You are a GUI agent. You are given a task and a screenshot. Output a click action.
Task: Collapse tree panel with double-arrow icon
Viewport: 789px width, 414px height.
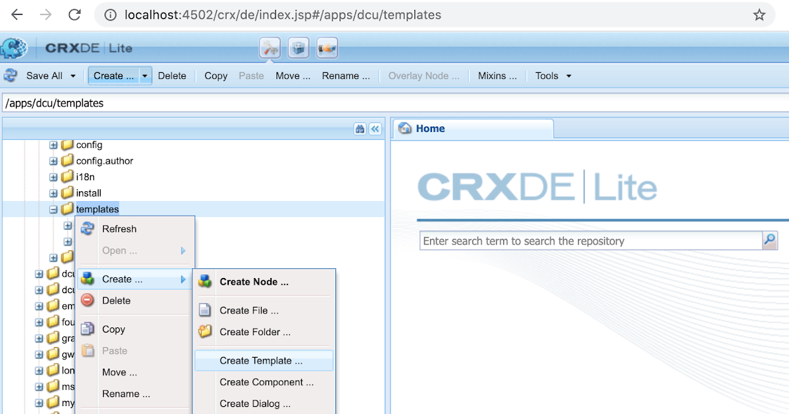point(375,129)
